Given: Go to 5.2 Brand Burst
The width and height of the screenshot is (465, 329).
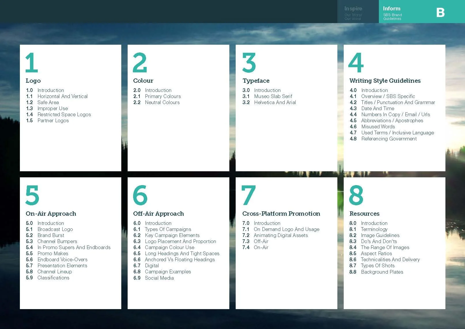Looking at the screenshot, I should point(45,235).
